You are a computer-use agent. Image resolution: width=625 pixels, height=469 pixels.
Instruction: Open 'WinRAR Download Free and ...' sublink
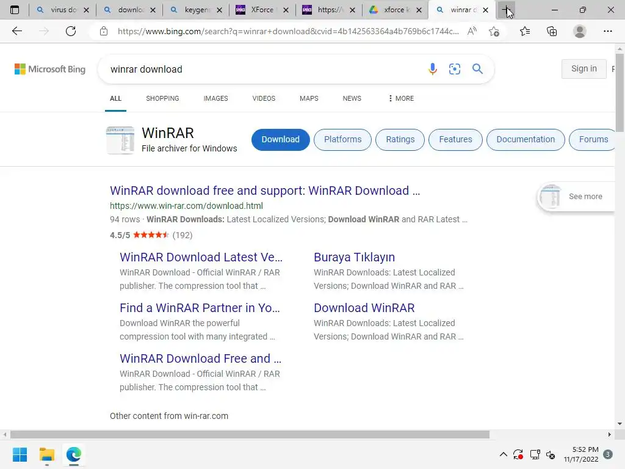pos(200,358)
